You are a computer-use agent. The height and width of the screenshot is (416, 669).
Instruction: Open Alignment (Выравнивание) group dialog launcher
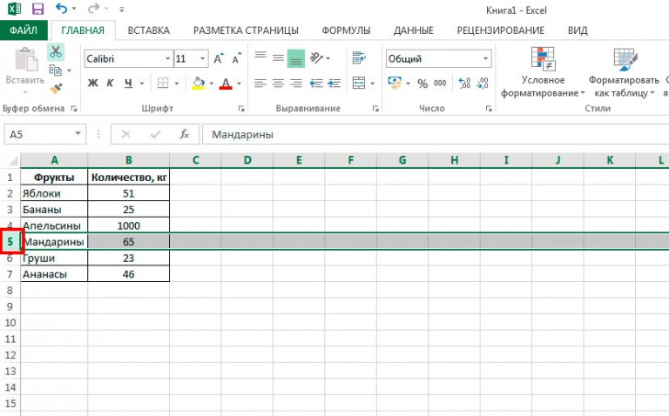pyautogui.click(x=375, y=109)
